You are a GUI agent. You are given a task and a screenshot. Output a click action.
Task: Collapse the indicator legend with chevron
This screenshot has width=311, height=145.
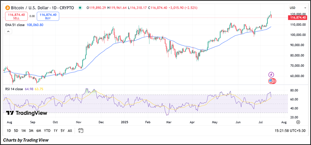point(9,31)
